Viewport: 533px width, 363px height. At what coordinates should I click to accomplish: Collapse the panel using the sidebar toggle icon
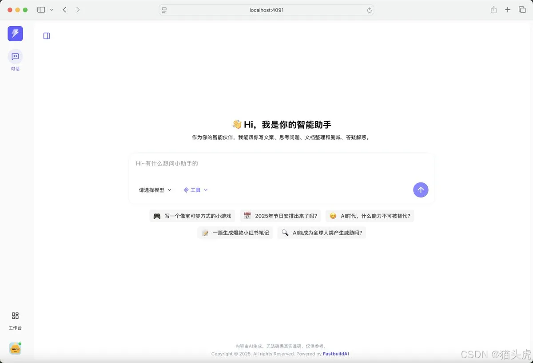point(47,36)
